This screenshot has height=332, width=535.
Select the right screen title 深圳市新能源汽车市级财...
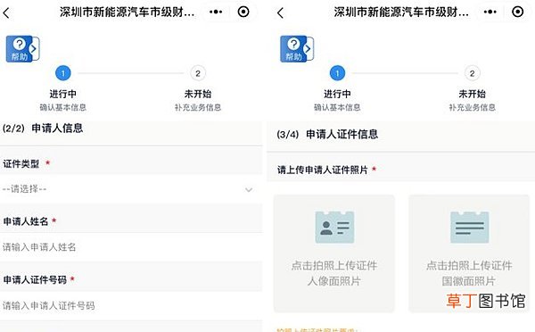point(401,12)
